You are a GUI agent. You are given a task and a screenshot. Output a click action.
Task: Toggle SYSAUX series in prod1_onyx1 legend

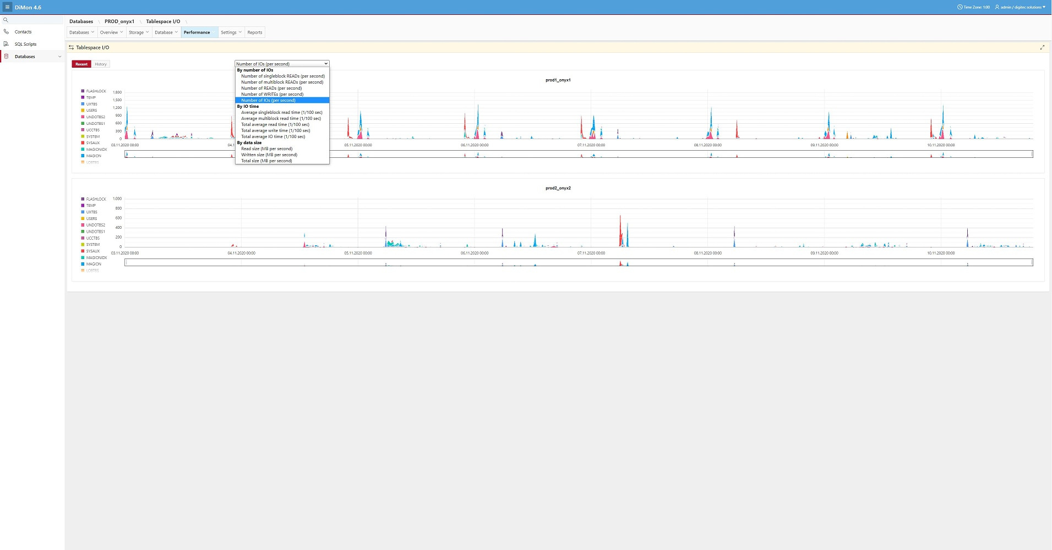(92, 143)
